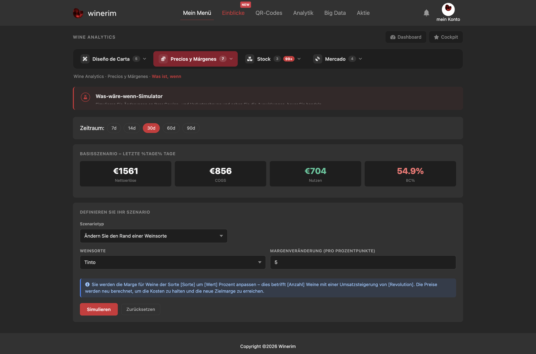Viewport: 536px width, 354px height.
Task: Open the mein Konto avatar
Action: (x=448, y=9)
